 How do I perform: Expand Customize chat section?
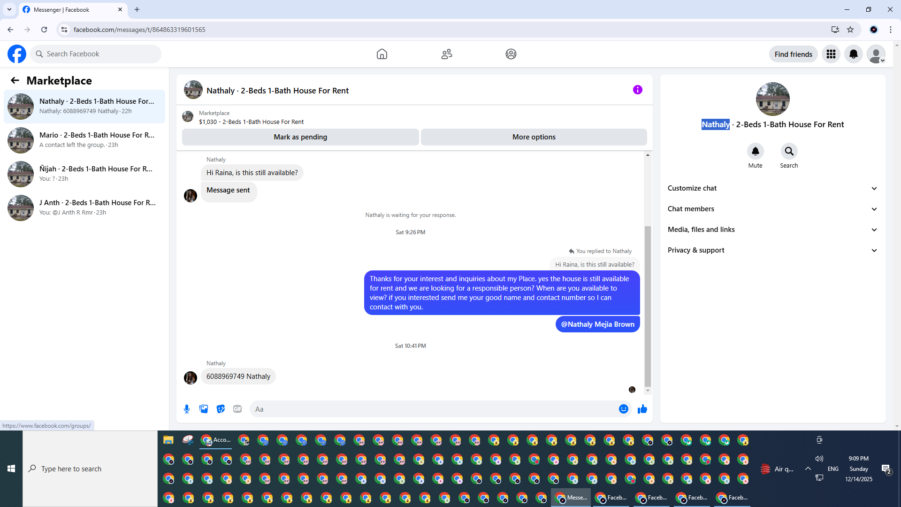tap(772, 188)
